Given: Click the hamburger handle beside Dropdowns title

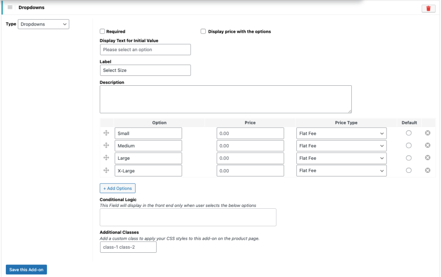Looking at the screenshot, I should 10,8.
